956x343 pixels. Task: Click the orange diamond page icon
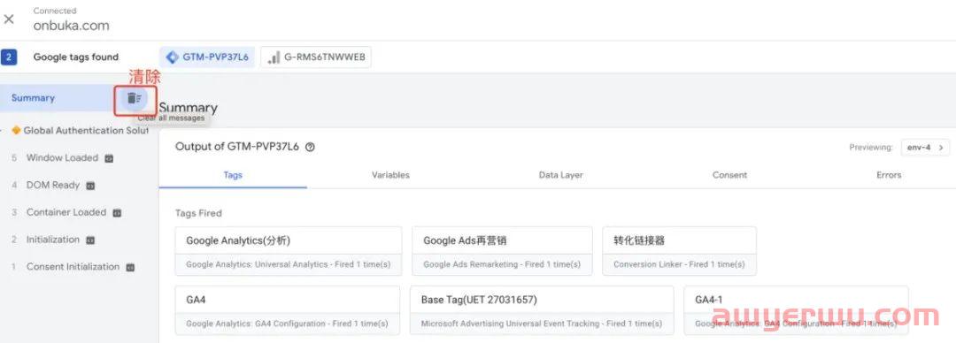tap(16, 130)
